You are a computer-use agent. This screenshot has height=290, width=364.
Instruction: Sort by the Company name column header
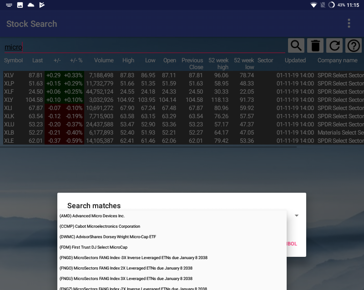(x=337, y=60)
